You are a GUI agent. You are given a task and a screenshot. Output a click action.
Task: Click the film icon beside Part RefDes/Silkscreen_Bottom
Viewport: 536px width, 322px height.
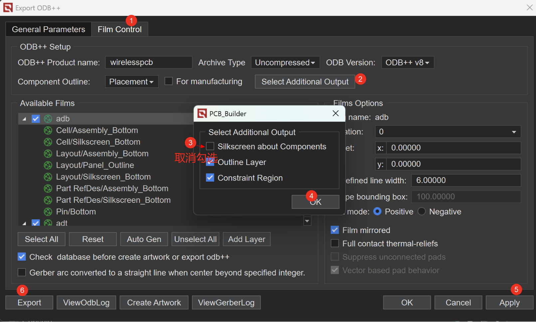(48, 200)
